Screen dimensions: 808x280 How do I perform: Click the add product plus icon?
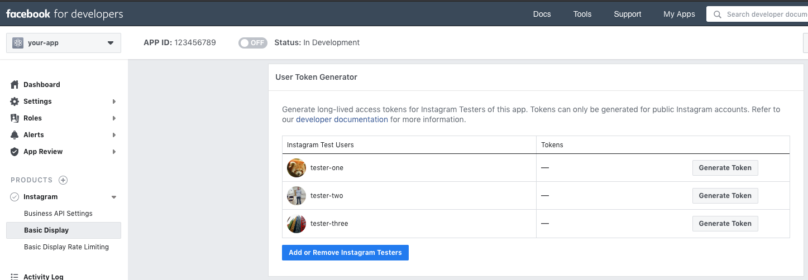pyautogui.click(x=63, y=180)
